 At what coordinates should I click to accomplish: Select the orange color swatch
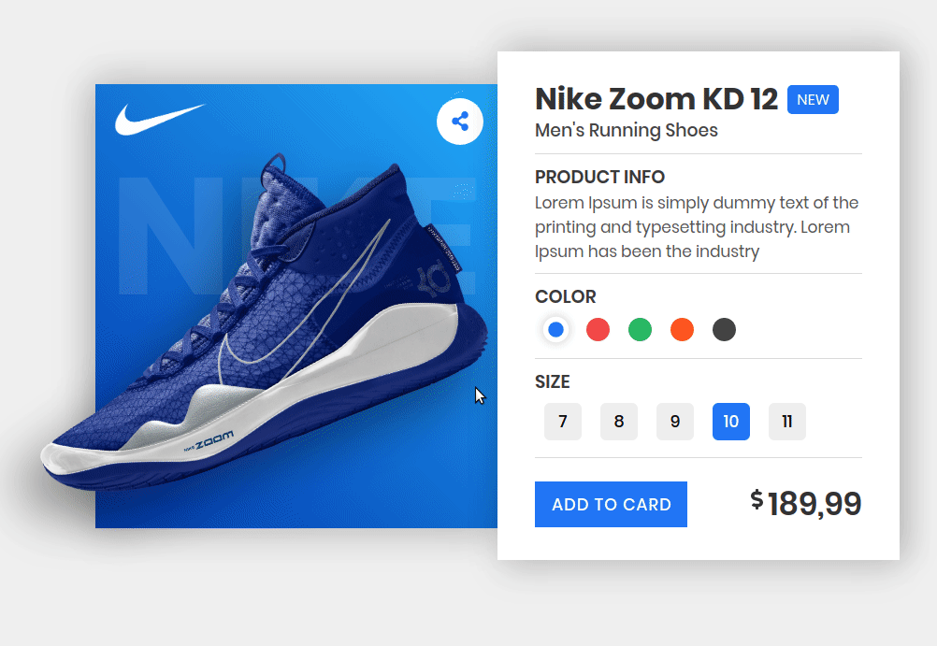click(682, 329)
